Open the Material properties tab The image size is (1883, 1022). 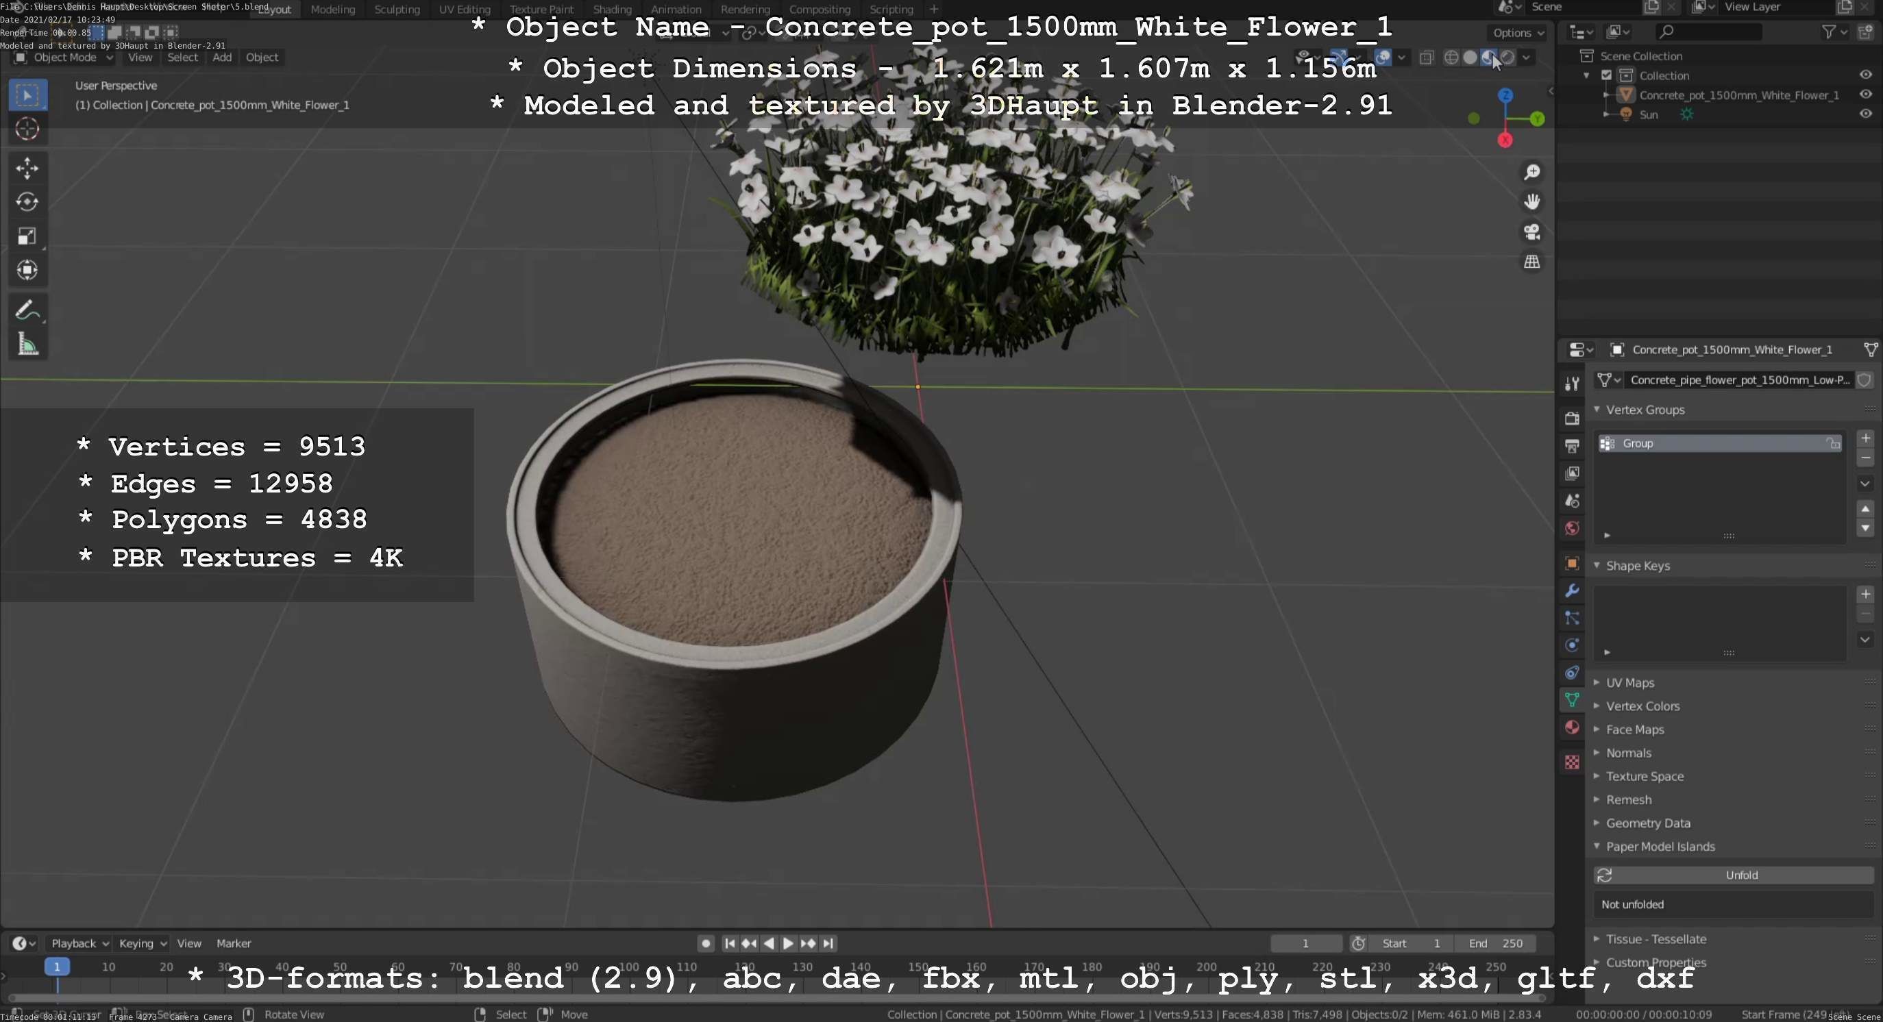(1572, 727)
